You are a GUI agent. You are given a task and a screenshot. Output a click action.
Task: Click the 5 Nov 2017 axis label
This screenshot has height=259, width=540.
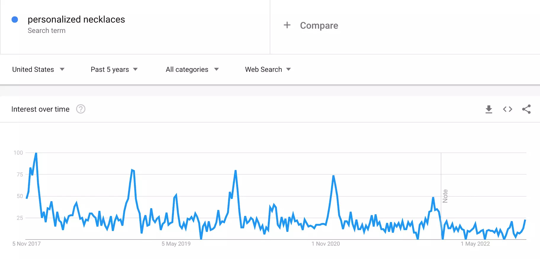click(x=26, y=244)
